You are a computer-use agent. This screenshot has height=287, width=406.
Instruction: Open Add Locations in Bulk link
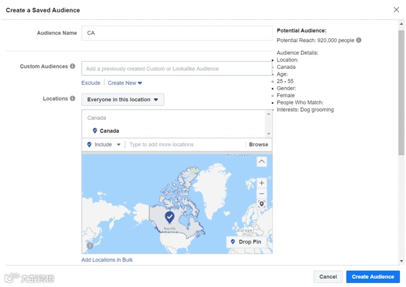point(107,260)
